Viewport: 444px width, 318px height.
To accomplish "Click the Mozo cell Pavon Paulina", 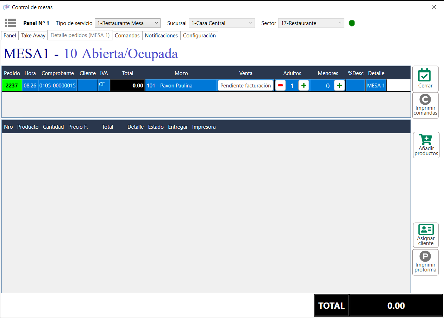I will point(181,86).
